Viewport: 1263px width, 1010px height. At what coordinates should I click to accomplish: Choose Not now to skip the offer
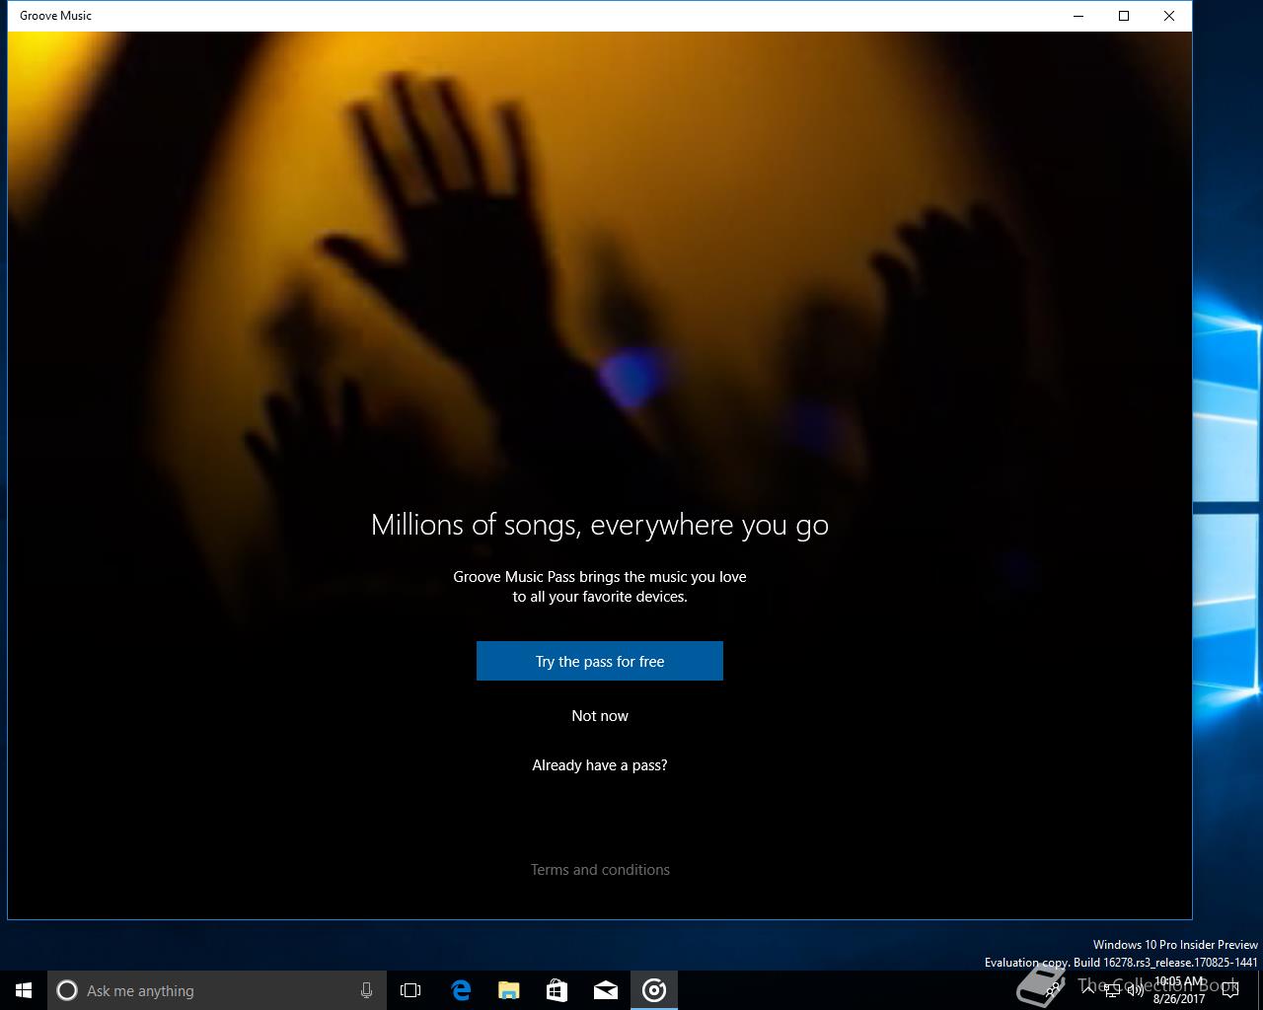(600, 716)
